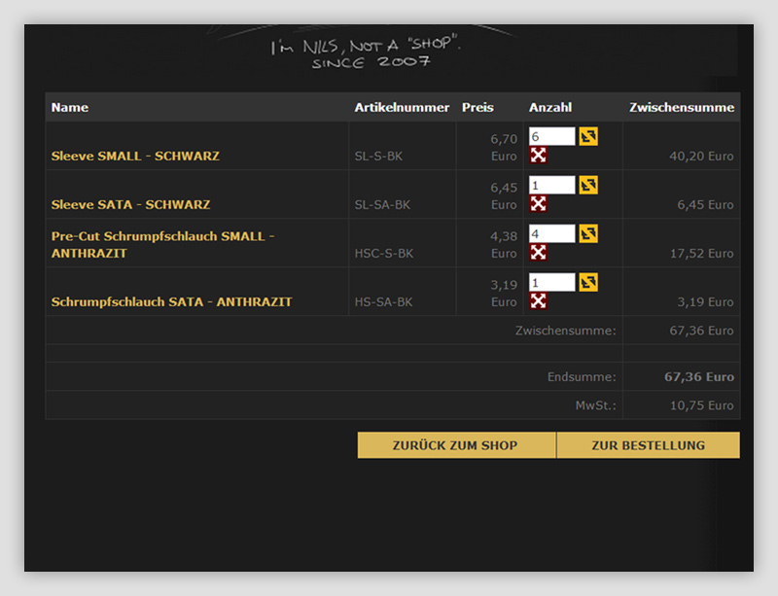This screenshot has height=596, width=778.
Task: Select quantity input for Pre-Cut Schrumpfschlauch
Action: pos(551,233)
